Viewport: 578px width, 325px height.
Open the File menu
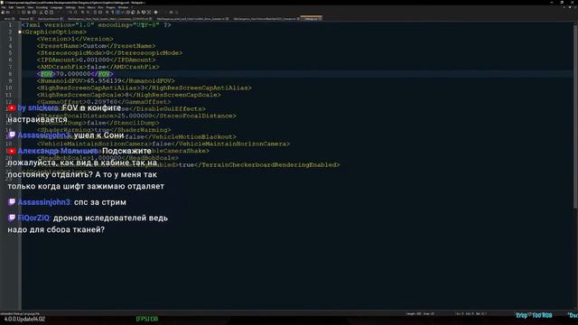click(x=4, y=7)
